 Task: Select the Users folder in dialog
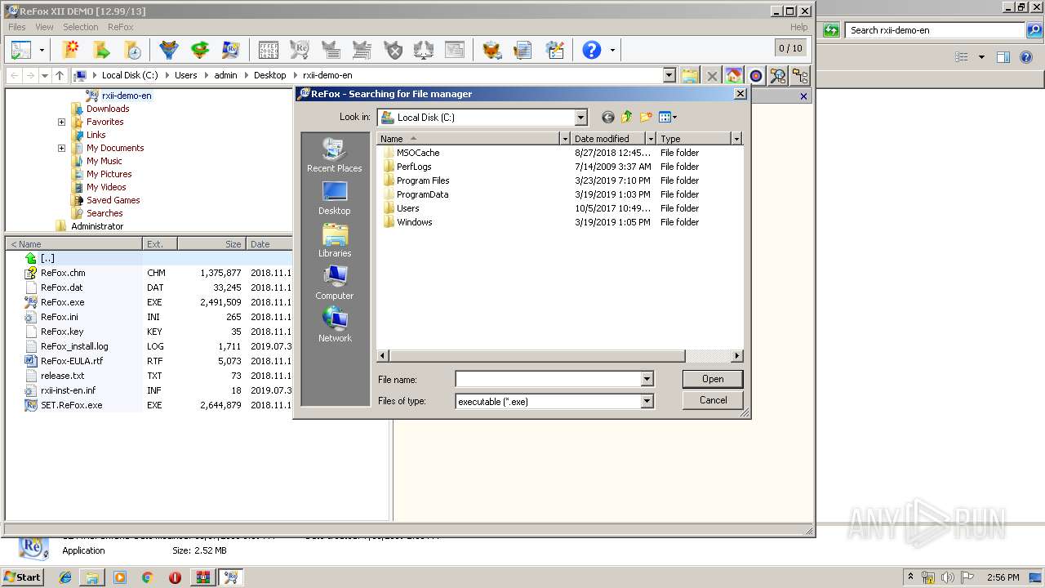(407, 208)
